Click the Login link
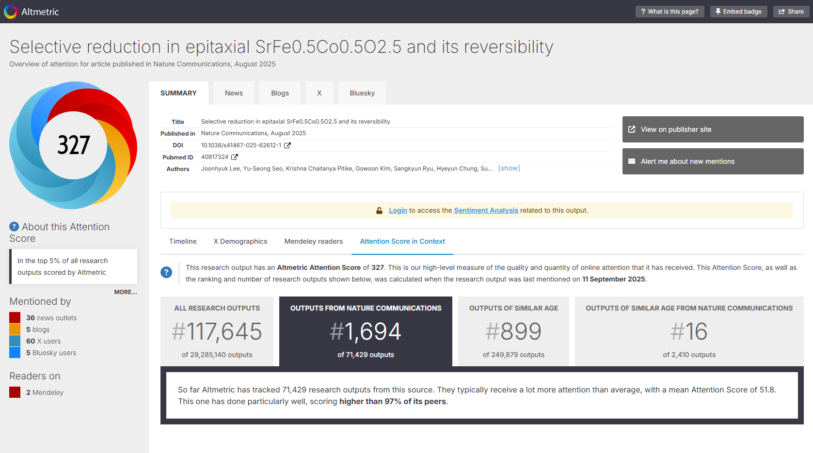Image resolution: width=813 pixels, height=453 pixels. click(398, 210)
